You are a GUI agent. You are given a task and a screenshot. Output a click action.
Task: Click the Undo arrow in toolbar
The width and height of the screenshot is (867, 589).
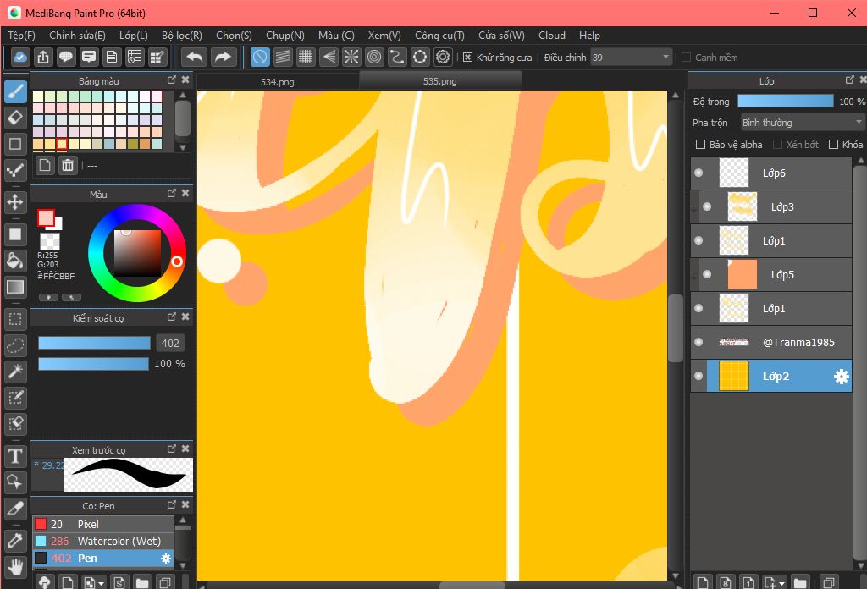point(195,57)
